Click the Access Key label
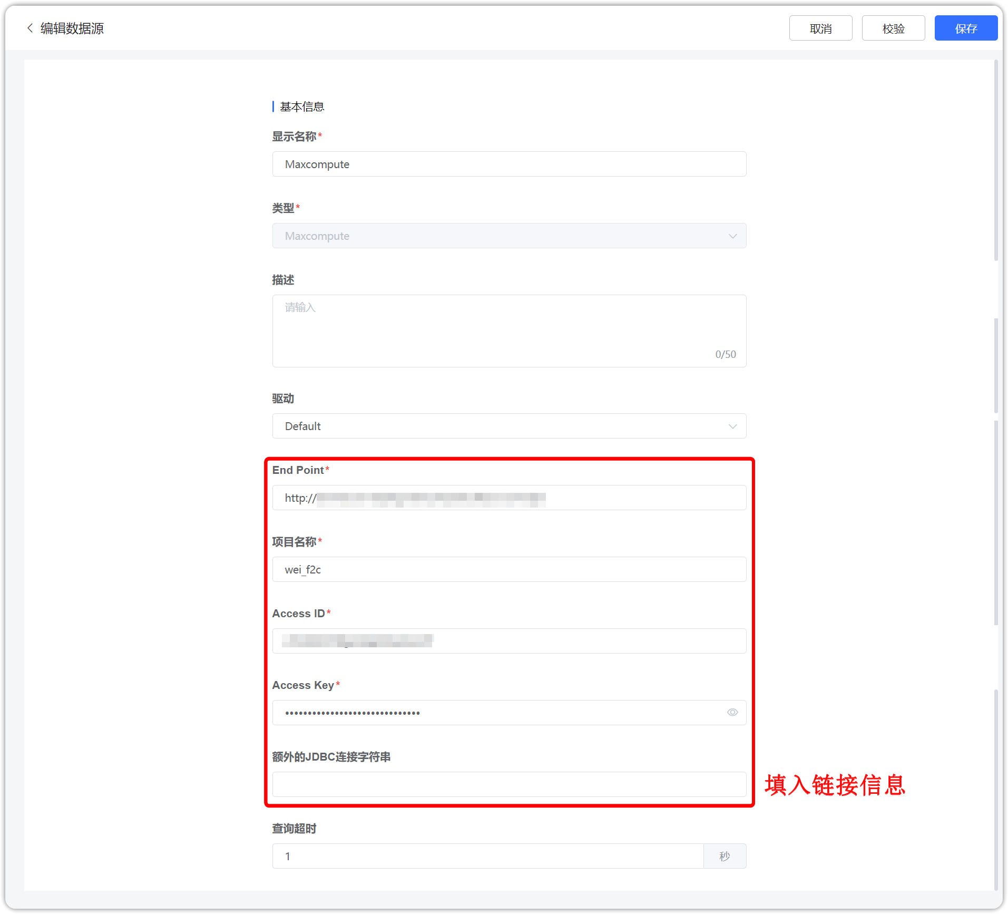This screenshot has height=914, width=1008. pos(303,685)
